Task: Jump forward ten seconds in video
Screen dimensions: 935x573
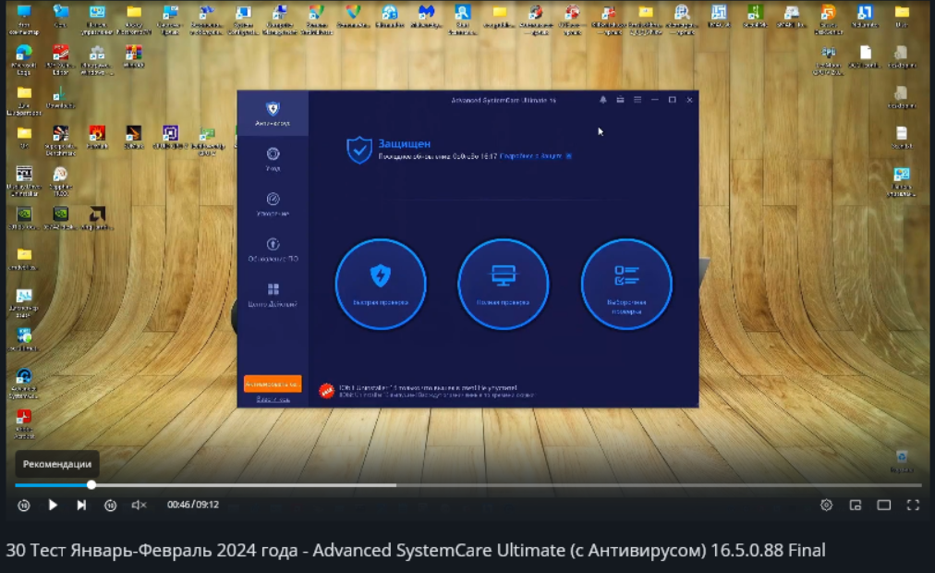Action: coord(110,505)
